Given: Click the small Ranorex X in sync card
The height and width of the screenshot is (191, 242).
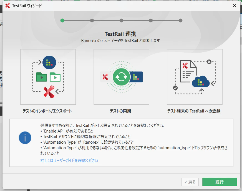Looking at the screenshot, I should click(x=105, y=77).
